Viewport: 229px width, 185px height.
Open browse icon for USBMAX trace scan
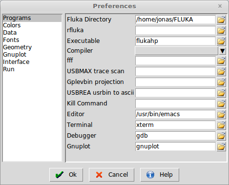tap(221, 71)
